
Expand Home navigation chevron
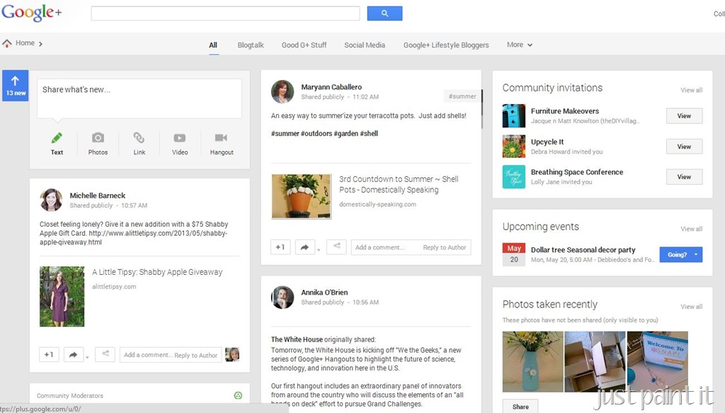pyautogui.click(x=40, y=44)
